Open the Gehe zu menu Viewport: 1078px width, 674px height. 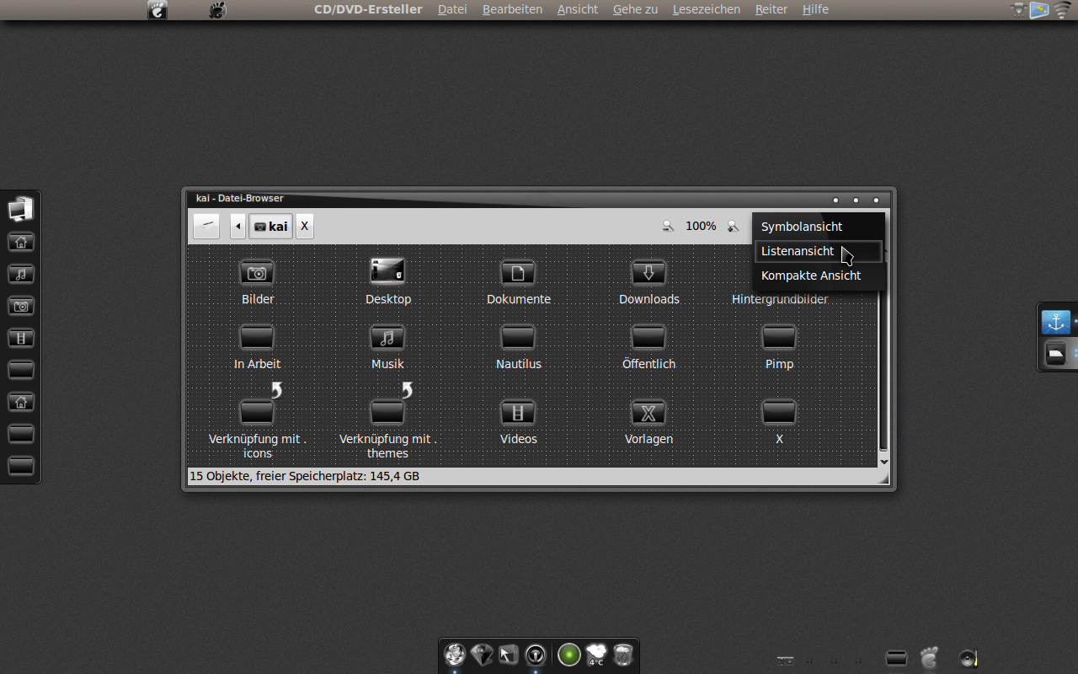[635, 9]
